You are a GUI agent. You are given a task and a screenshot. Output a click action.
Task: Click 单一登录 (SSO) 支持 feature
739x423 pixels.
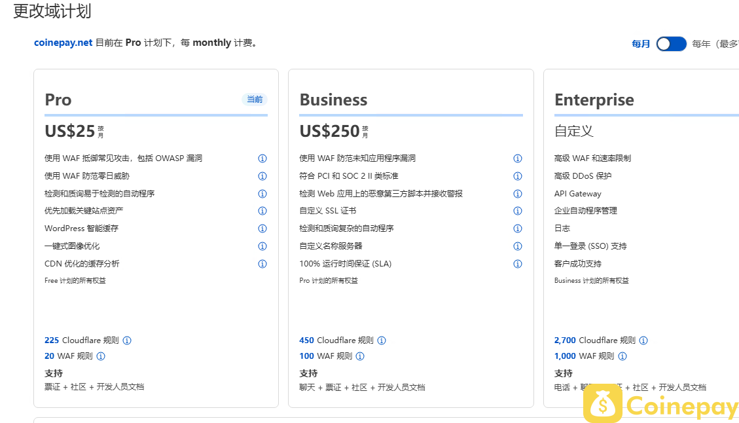tap(590, 246)
